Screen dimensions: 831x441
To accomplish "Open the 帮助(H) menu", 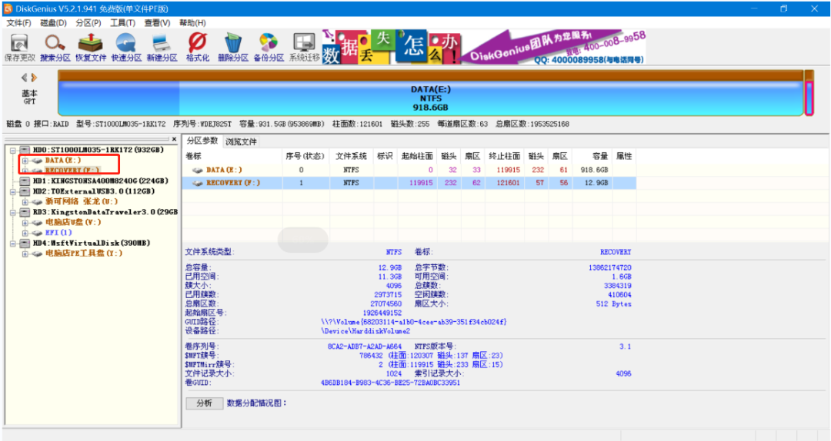I will click(192, 23).
